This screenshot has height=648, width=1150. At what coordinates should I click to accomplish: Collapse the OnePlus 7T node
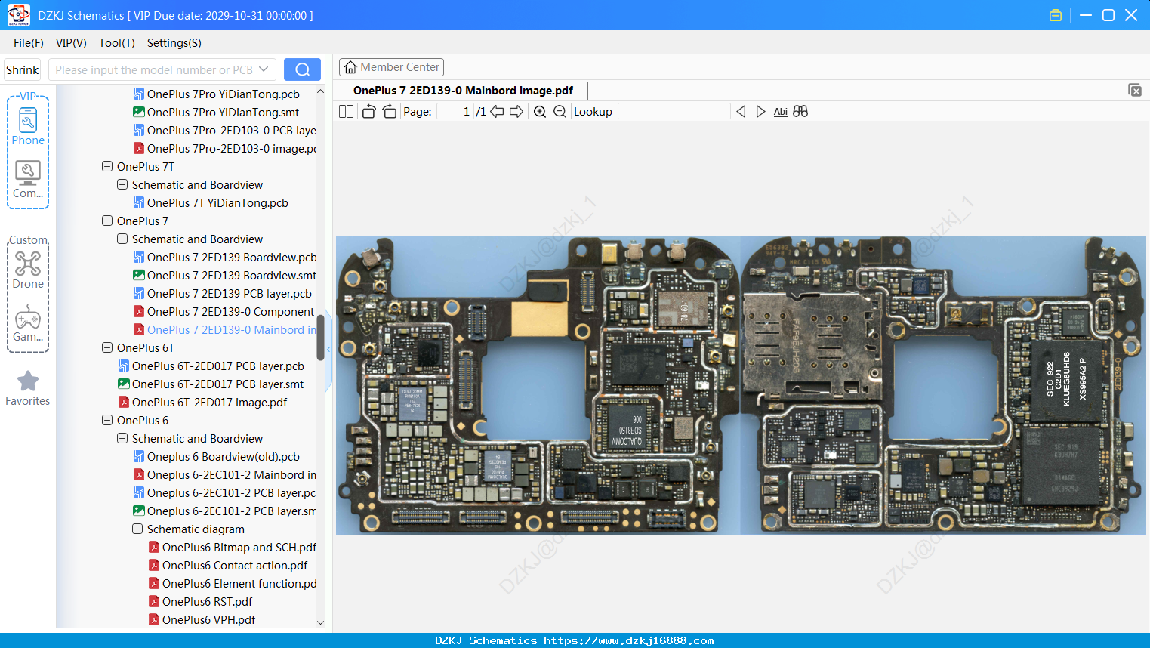point(107,166)
